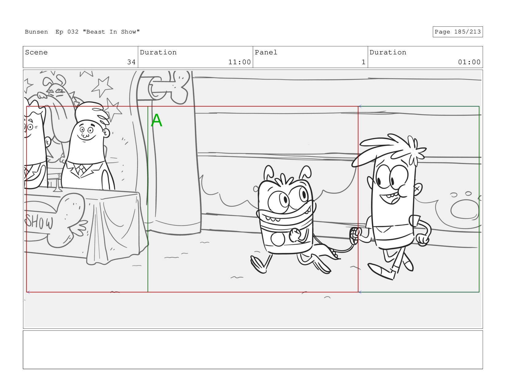The width and height of the screenshot is (506, 392).
Task: Select the 'Scene' header label
Action: coord(36,52)
